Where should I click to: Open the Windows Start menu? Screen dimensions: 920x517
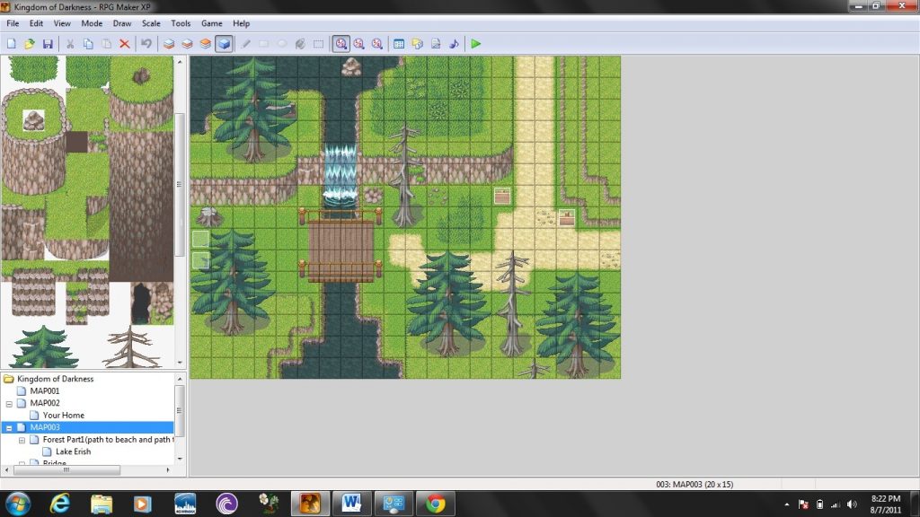click(x=18, y=504)
